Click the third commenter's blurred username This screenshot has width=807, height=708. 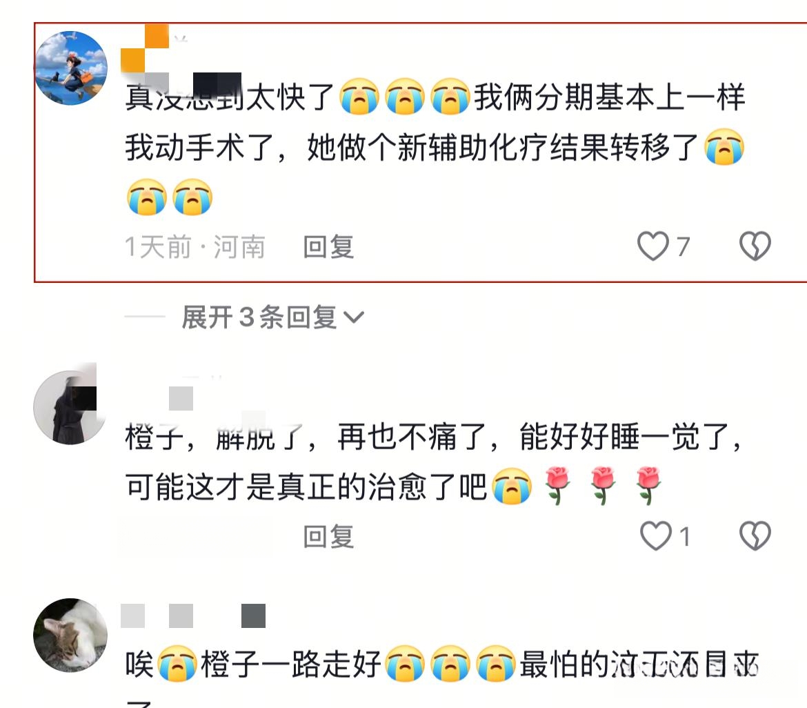coord(193,616)
